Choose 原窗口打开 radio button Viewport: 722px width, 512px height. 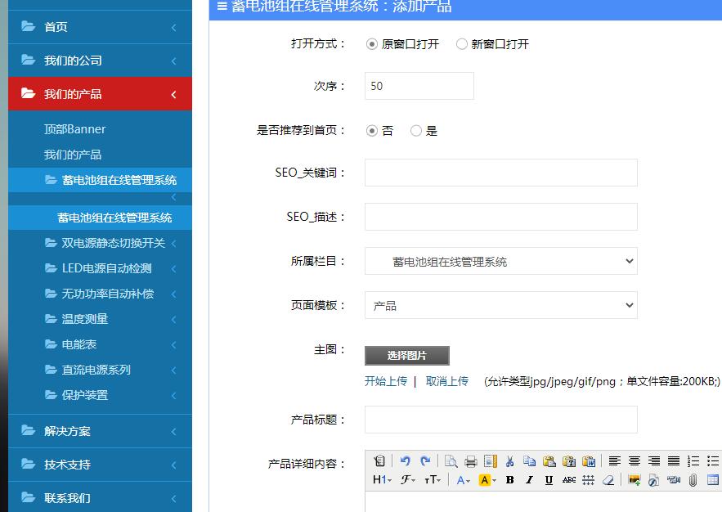(372, 44)
